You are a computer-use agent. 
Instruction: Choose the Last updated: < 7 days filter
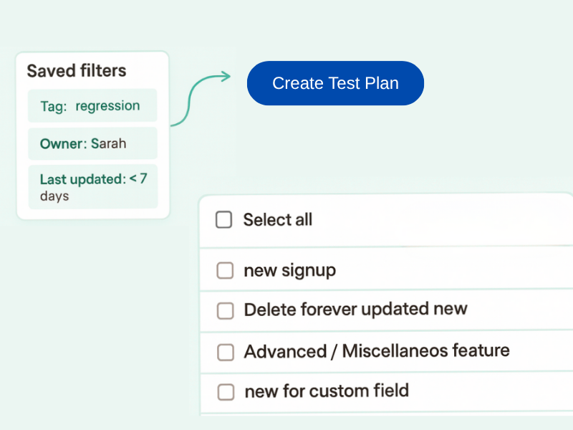click(x=92, y=186)
